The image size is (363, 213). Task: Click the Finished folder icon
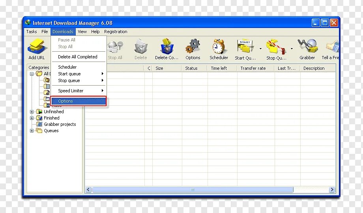point(39,118)
